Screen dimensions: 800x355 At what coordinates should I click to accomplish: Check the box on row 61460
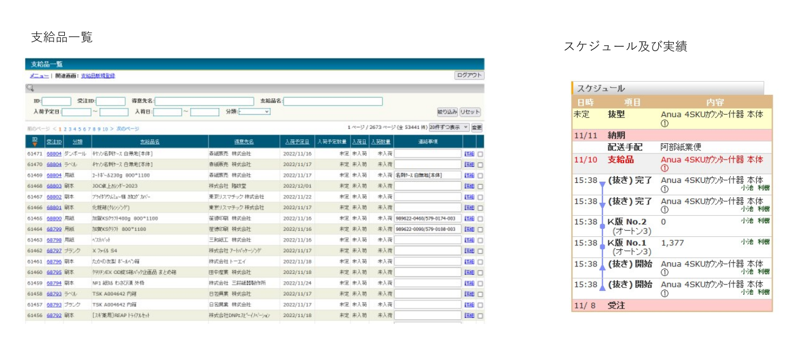coord(480,273)
